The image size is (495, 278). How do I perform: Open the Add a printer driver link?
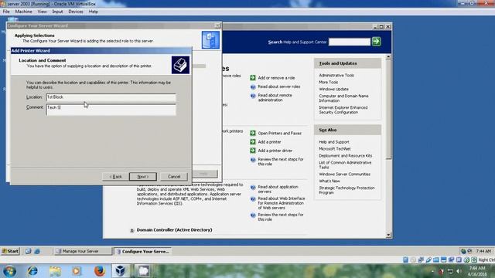pos(275,151)
